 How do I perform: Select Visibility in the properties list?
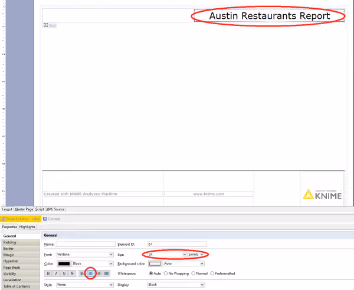21,273
